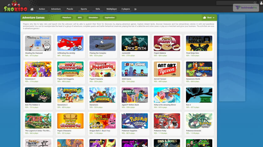The height and width of the screenshot is (147, 263).
Task: Expand more categories with double-arrow icon
Action: 135,9
